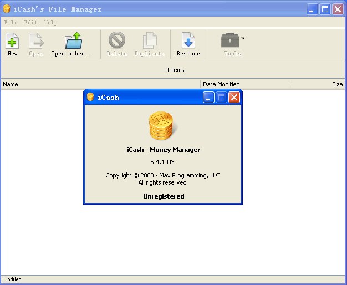347x285 pixels.
Task: Click the Tools toolbox icon
Action: click(230, 40)
